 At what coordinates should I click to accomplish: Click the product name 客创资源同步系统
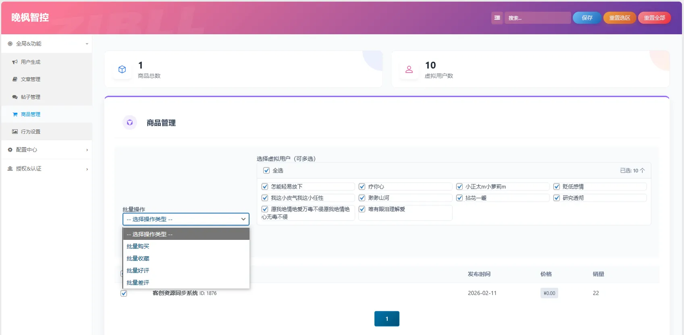click(175, 293)
